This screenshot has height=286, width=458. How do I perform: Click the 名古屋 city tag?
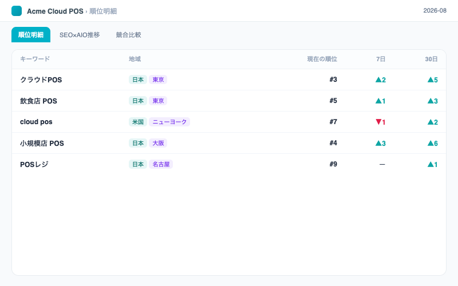[161, 164]
